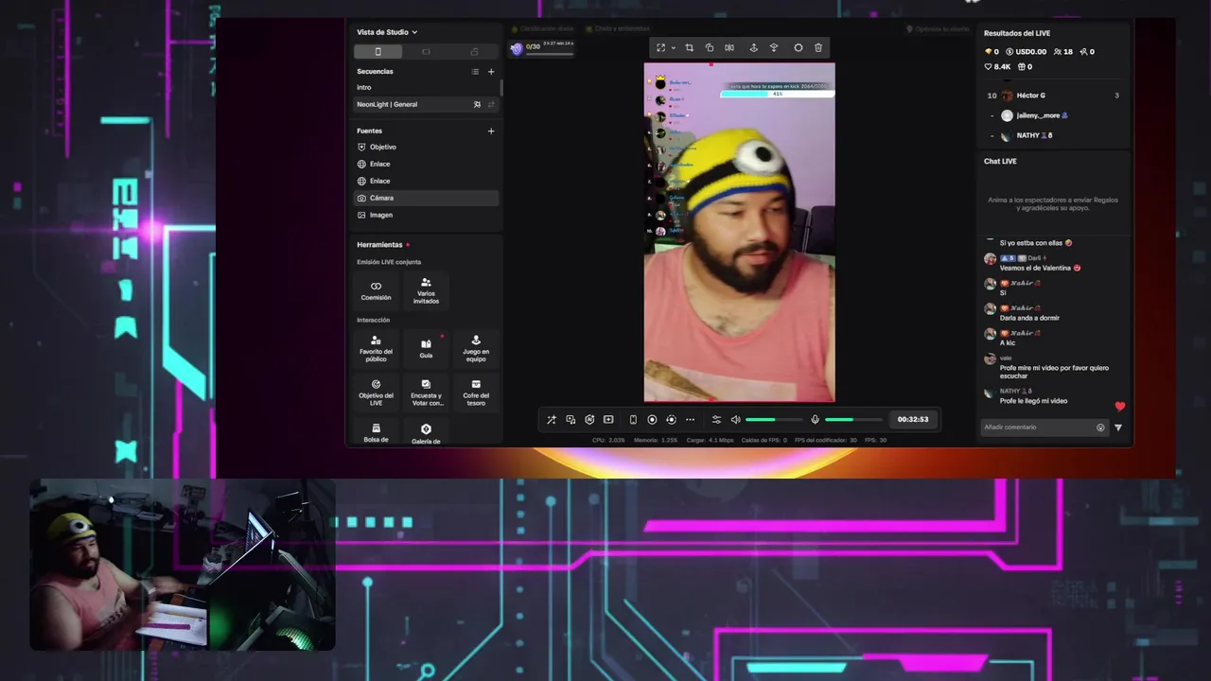Click the send layer backward icon
Screen dimensions: 1211x681
pos(774,47)
